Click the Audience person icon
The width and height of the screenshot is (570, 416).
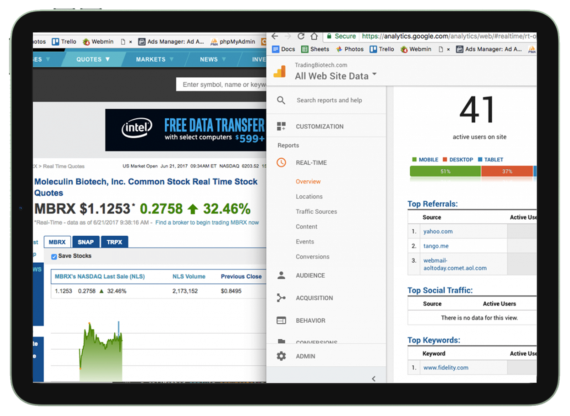(x=281, y=275)
